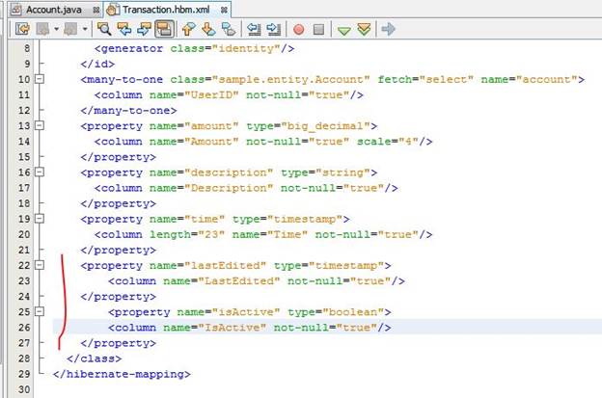Click "LastEdited" column name on line 23
The height and width of the screenshot is (398, 602).
point(239,281)
